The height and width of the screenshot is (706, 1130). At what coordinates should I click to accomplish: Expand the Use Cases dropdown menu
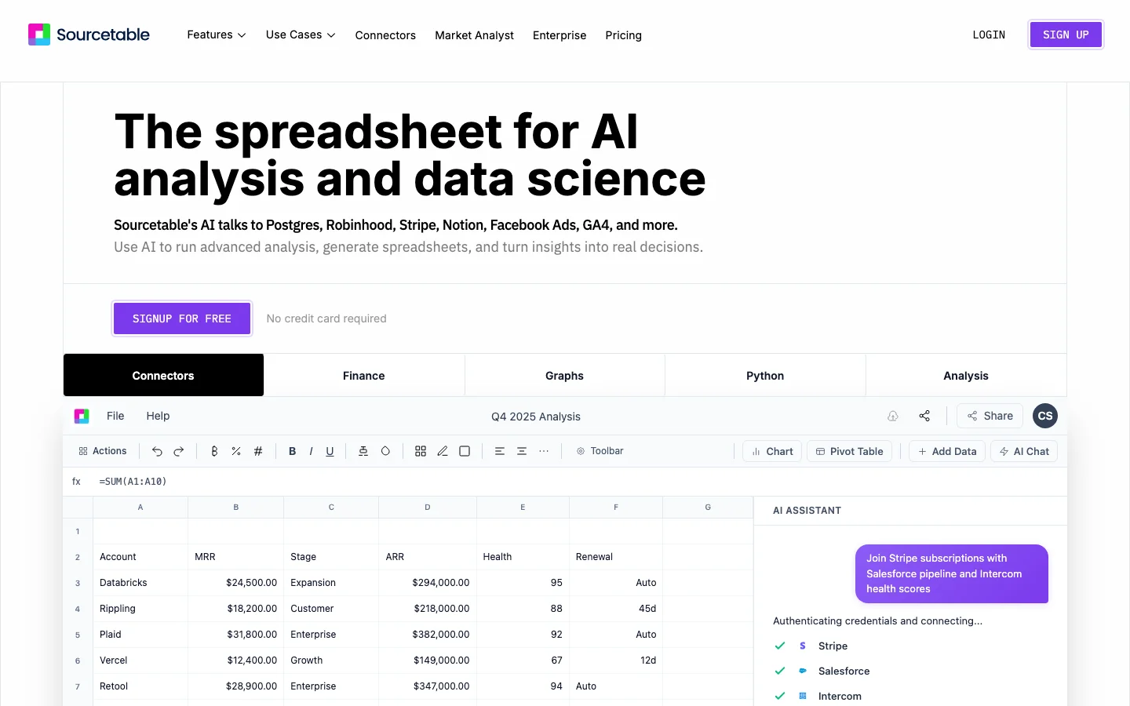[301, 35]
